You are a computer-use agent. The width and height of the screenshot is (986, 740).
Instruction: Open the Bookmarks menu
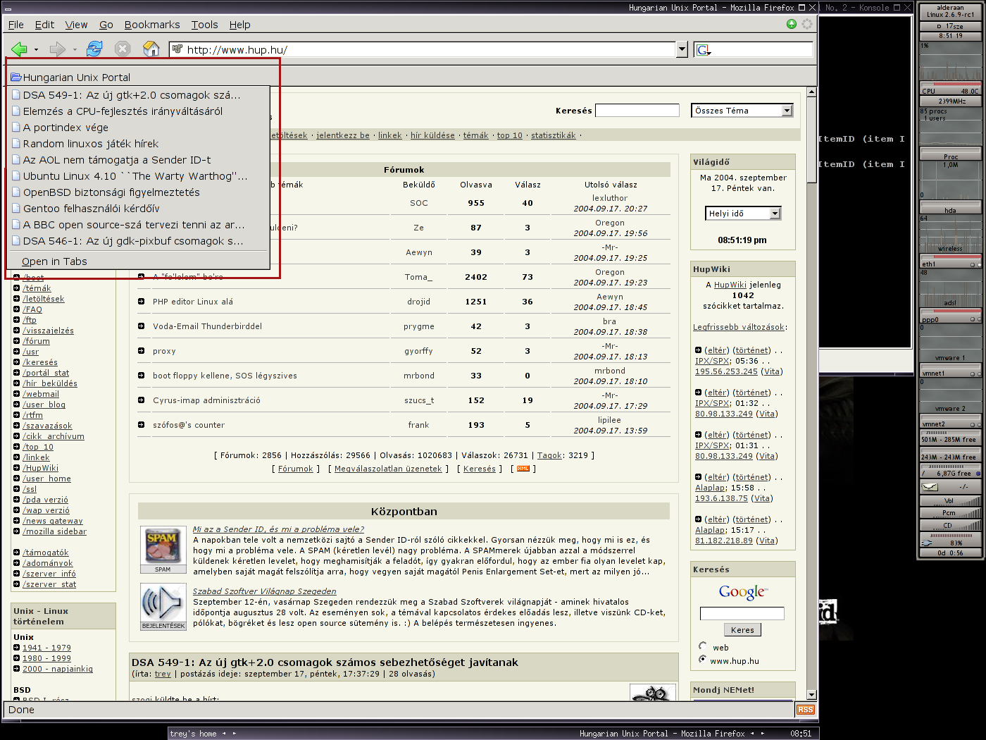click(152, 25)
